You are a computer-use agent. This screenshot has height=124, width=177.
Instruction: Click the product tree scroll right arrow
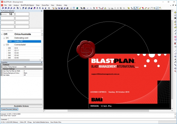coord(40,60)
